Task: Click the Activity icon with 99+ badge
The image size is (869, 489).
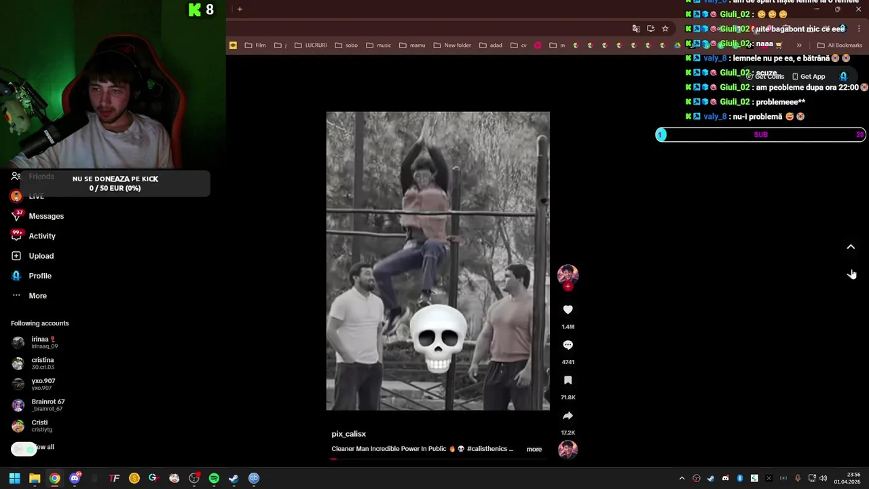Action: [16, 236]
